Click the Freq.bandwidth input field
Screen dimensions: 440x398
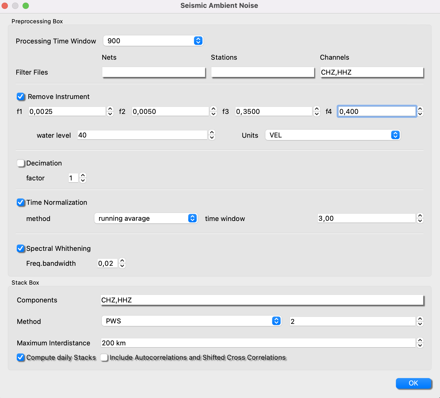click(108, 263)
